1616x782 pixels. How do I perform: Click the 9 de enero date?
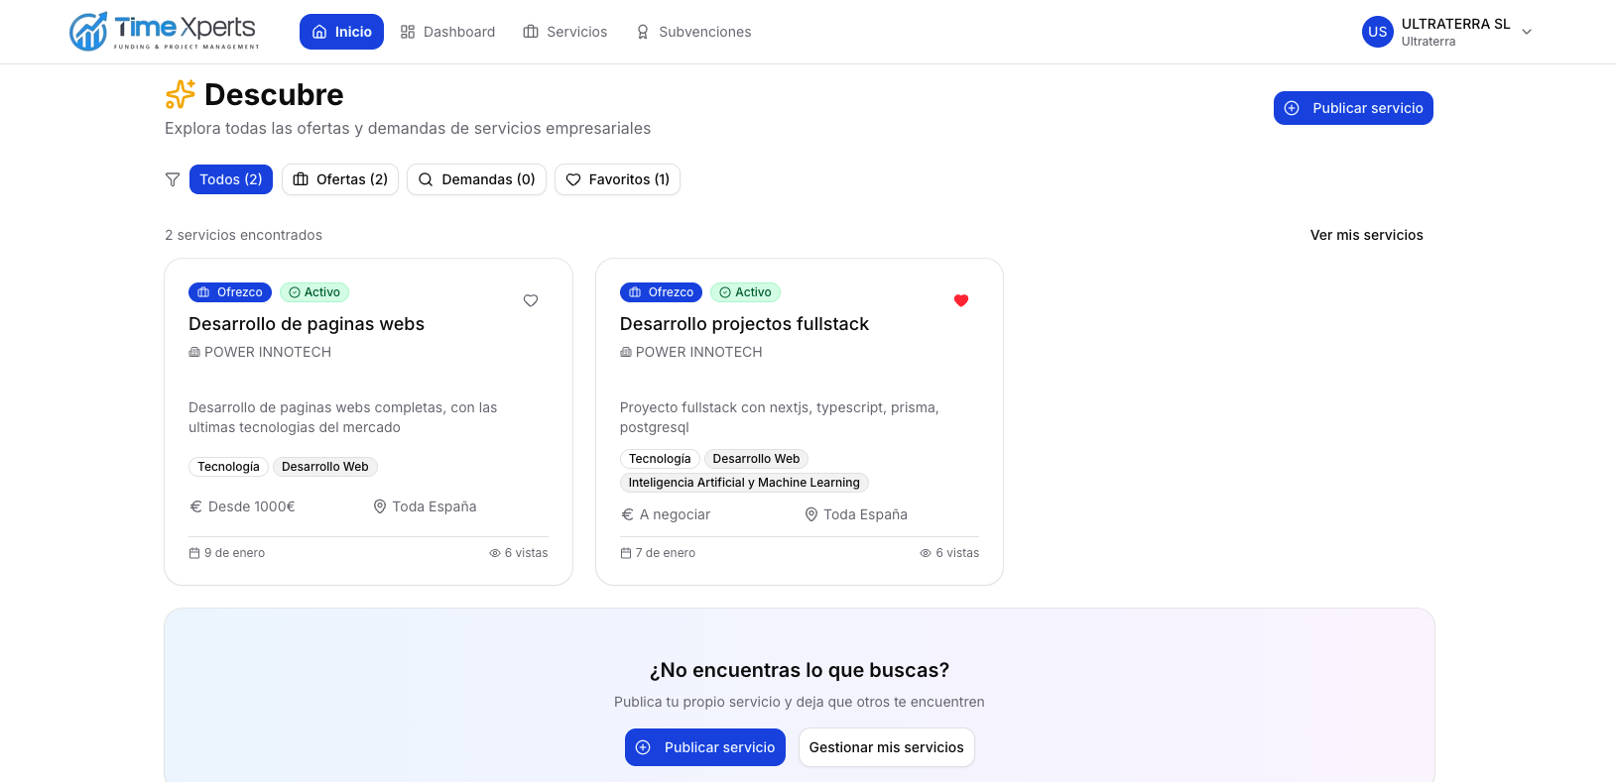[234, 553]
